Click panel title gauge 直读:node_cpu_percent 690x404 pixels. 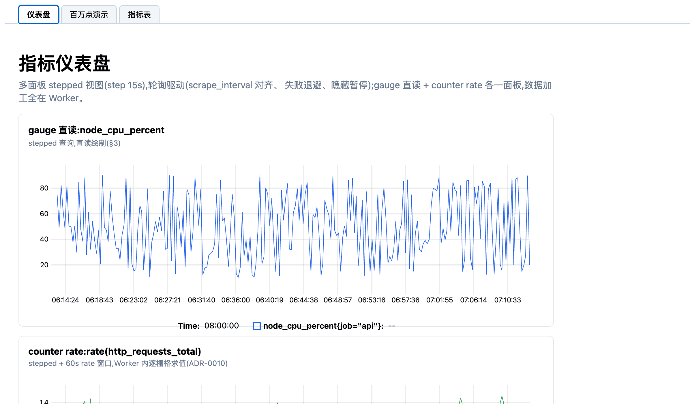(x=96, y=130)
